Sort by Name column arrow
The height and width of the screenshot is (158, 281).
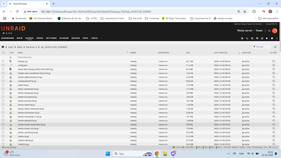[127, 52]
